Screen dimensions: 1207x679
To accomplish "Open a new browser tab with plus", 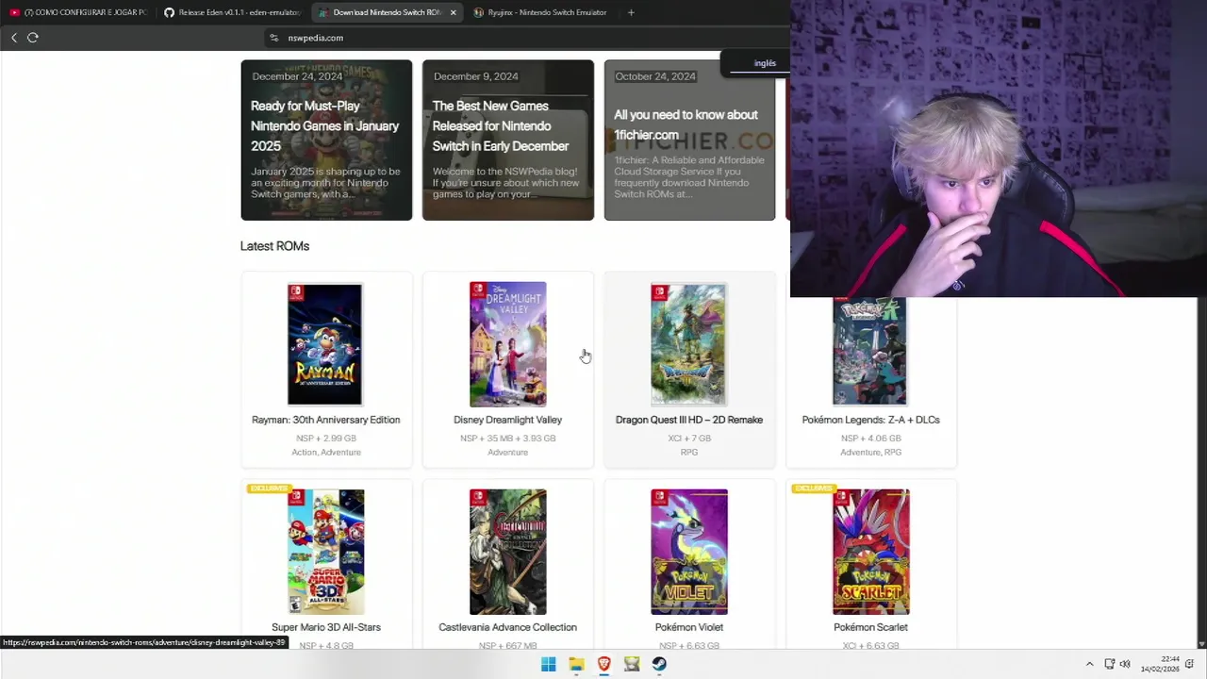I will tap(631, 12).
